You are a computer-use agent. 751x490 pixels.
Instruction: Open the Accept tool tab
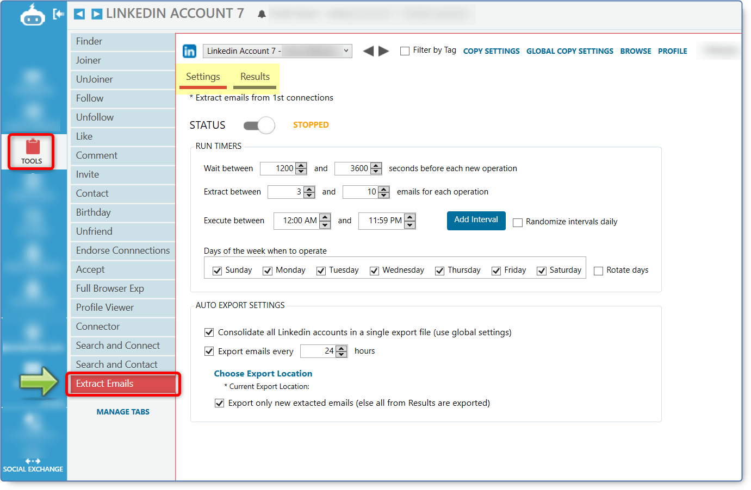(123, 270)
